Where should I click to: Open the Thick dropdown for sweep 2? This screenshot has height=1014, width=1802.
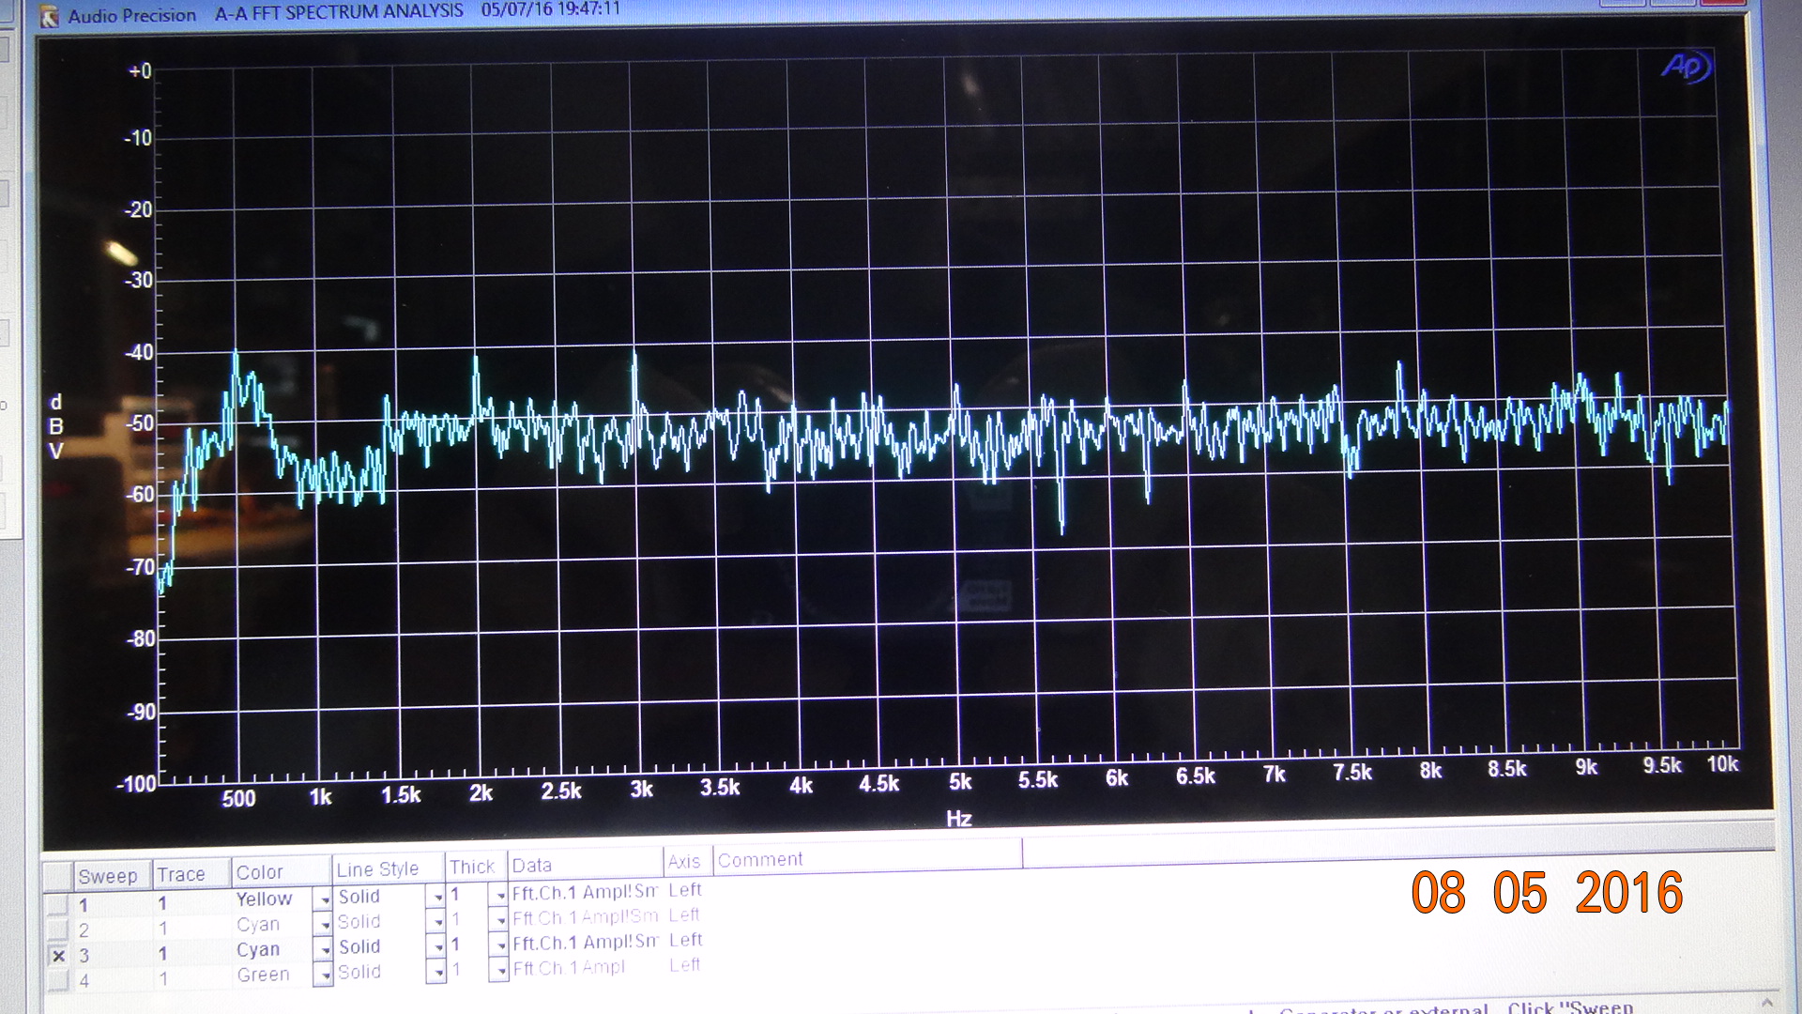[x=498, y=920]
